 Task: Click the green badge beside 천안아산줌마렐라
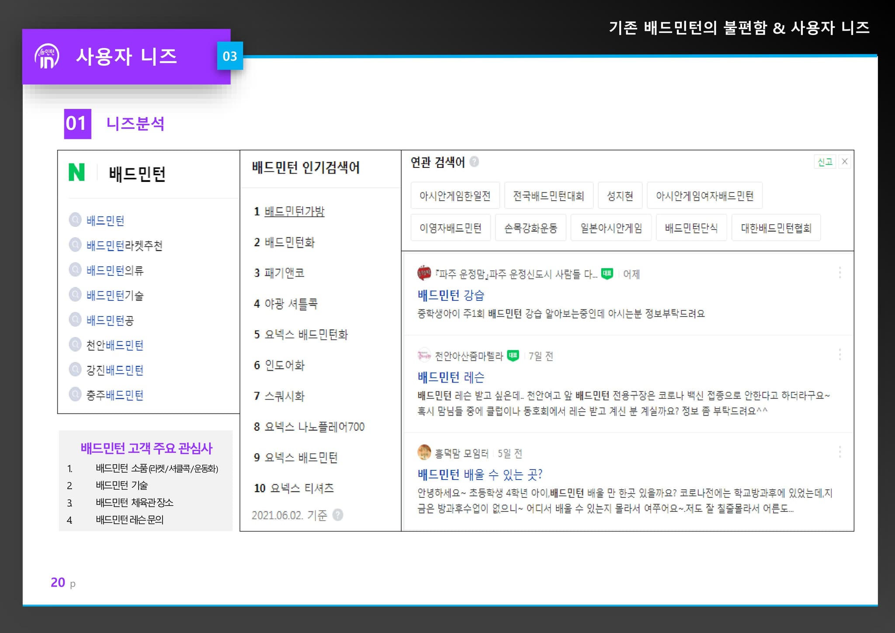coord(513,355)
